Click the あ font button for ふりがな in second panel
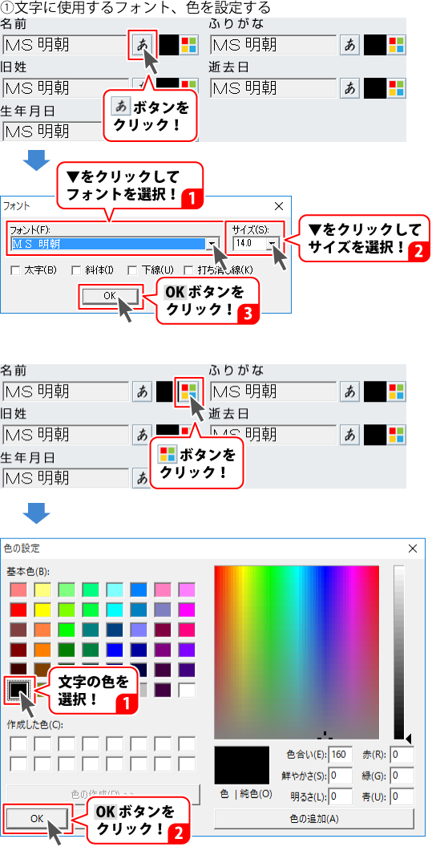This screenshot has height=847, width=432. (350, 391)
